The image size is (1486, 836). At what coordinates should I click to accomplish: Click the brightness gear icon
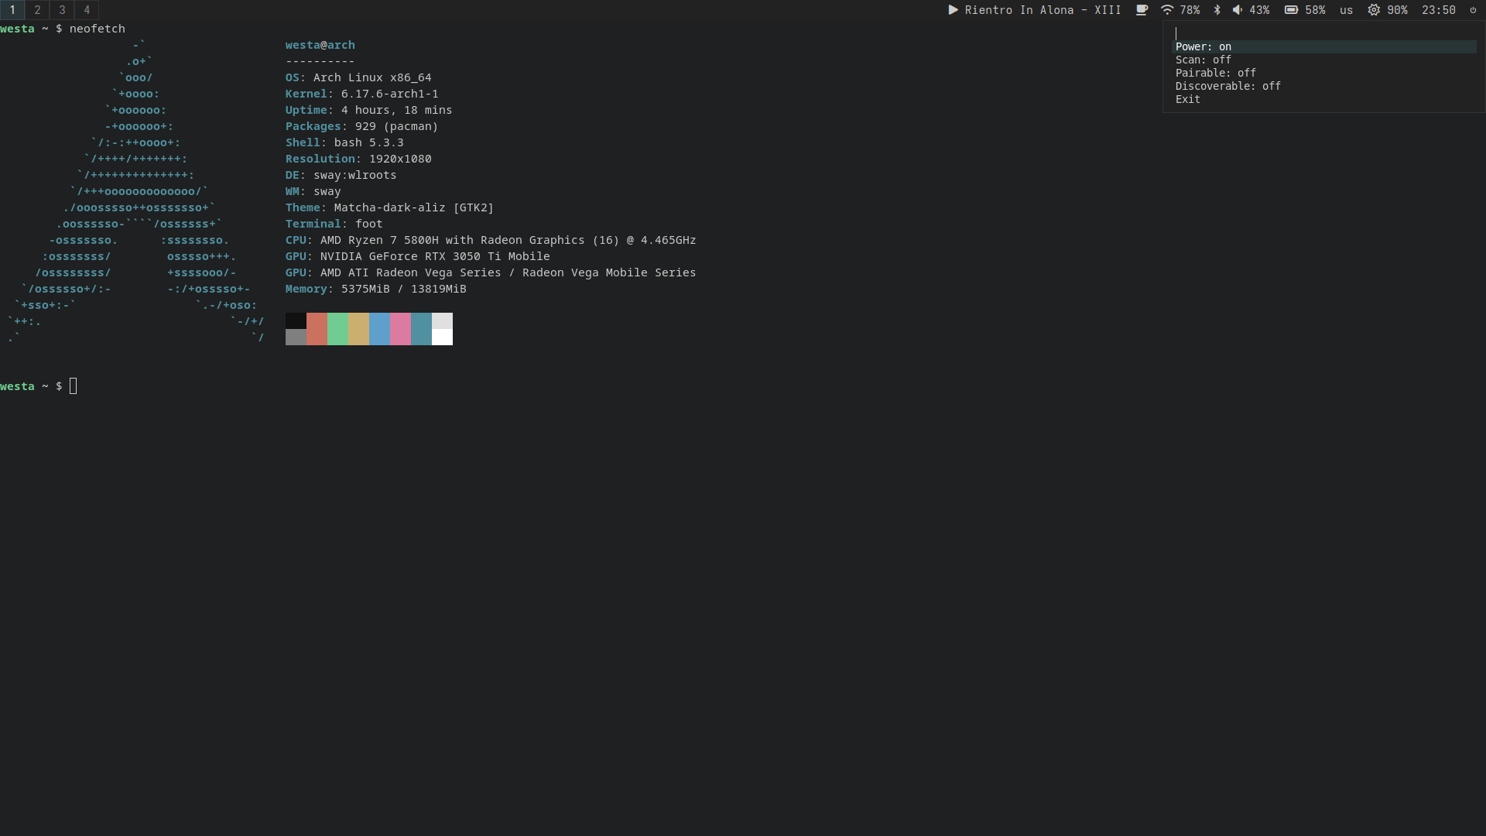[1374, 10]
